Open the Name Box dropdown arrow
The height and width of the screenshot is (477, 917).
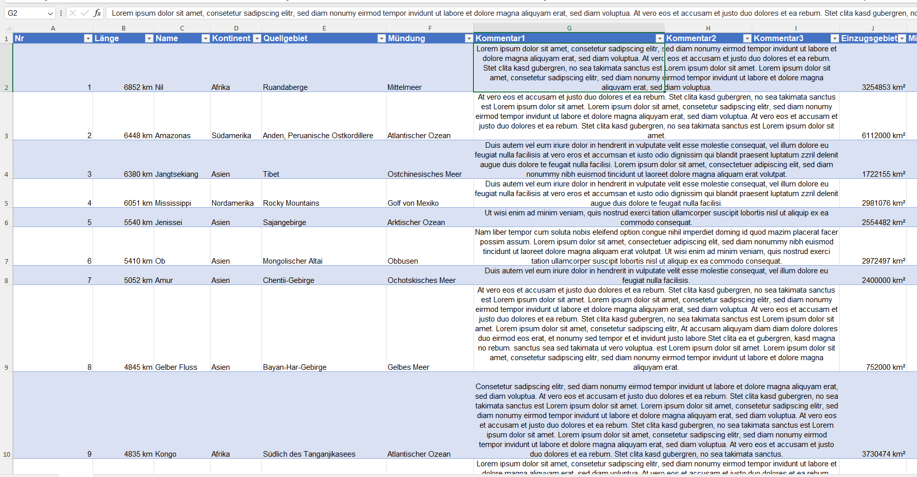(50, 13)
